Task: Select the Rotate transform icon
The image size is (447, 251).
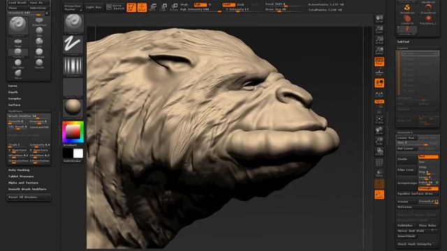Action: click(174, 8)
